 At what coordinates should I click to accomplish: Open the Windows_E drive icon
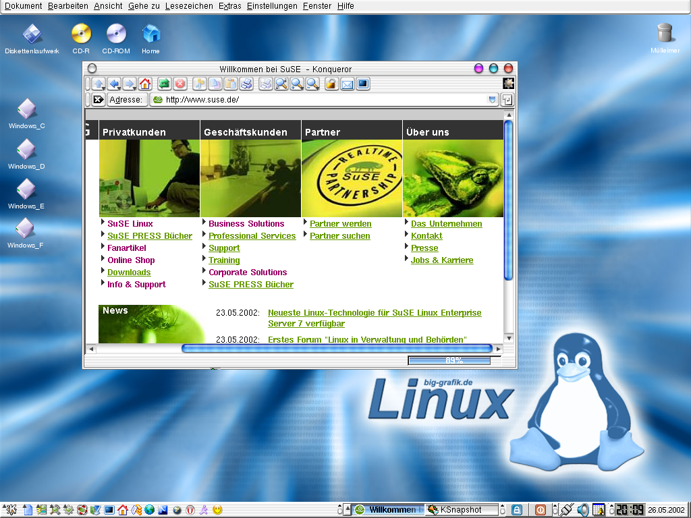(26, 194)
